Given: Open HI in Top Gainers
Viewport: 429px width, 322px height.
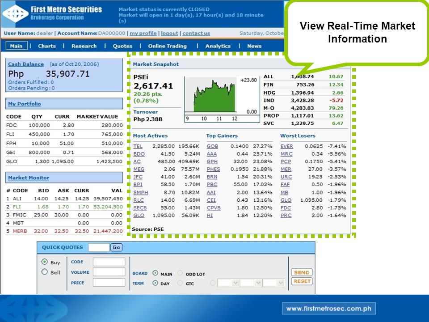Looking at the screenshot, I should [210, 216].
